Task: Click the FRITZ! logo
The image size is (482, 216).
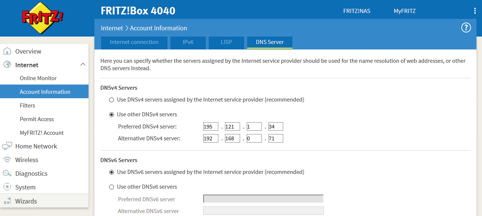Action: pos(43,18)
